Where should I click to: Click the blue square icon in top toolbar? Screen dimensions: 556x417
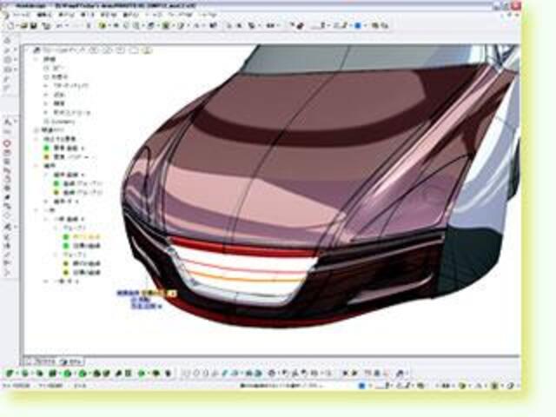[358, 25]
